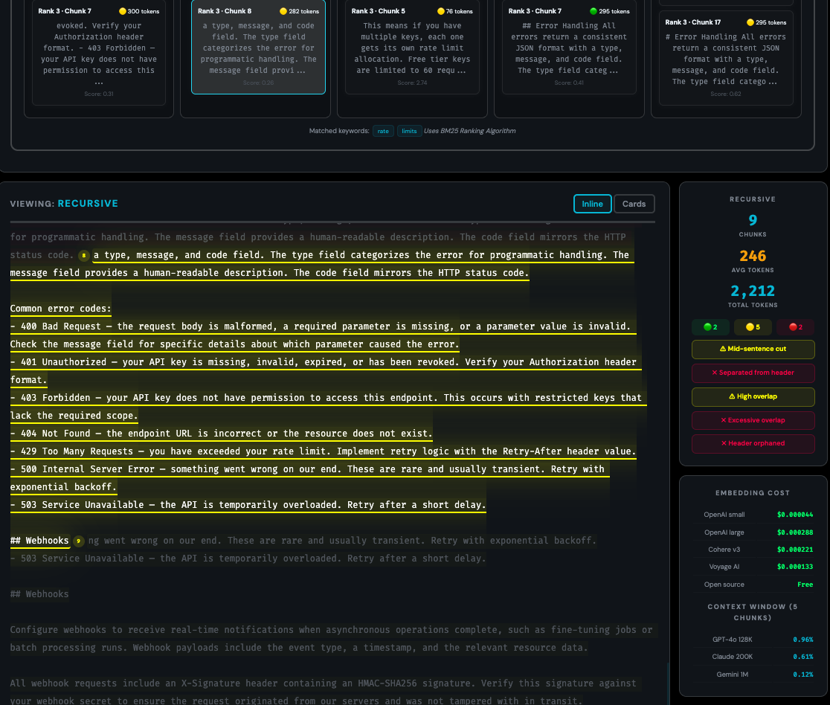Image resolution: width=830 pixels, height=705 pixels.
Task: Click the Mid-sentence cut warning badge
Action: pos(753,349)
